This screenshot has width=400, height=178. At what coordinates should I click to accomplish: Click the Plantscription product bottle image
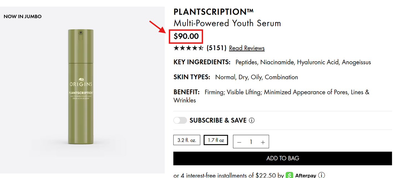[x=81, y=88]
